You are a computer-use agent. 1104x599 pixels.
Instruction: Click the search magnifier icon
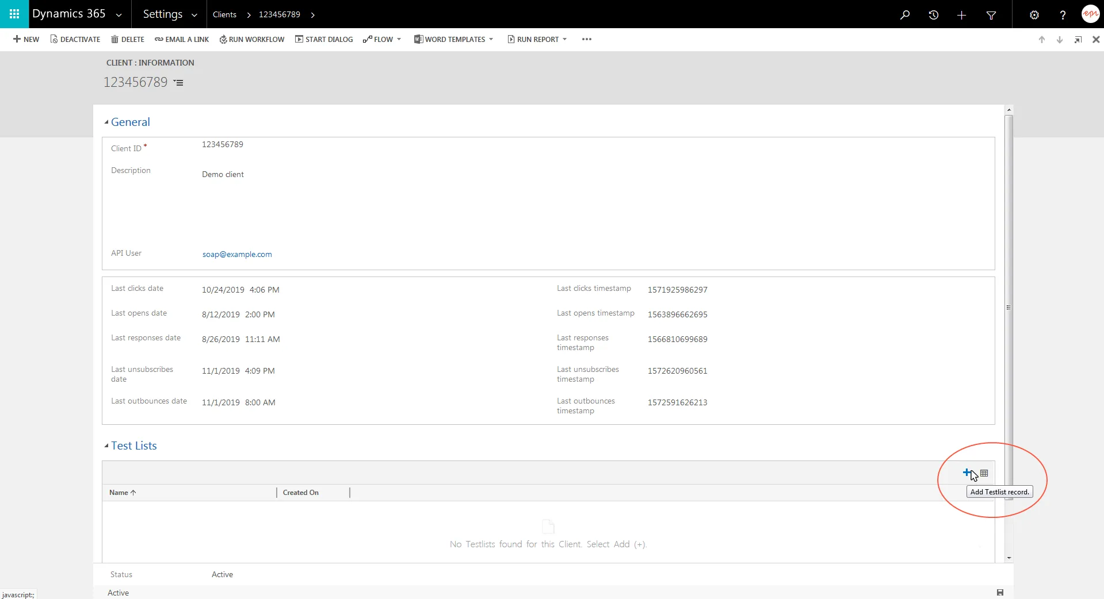click(905, 15)
